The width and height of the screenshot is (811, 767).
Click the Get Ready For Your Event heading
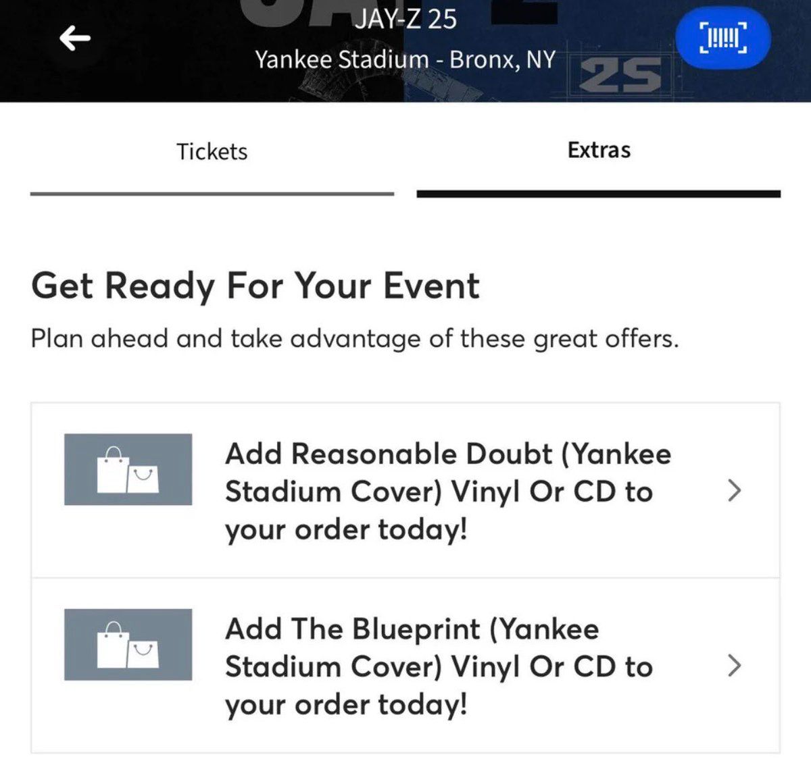click(255, 285)
